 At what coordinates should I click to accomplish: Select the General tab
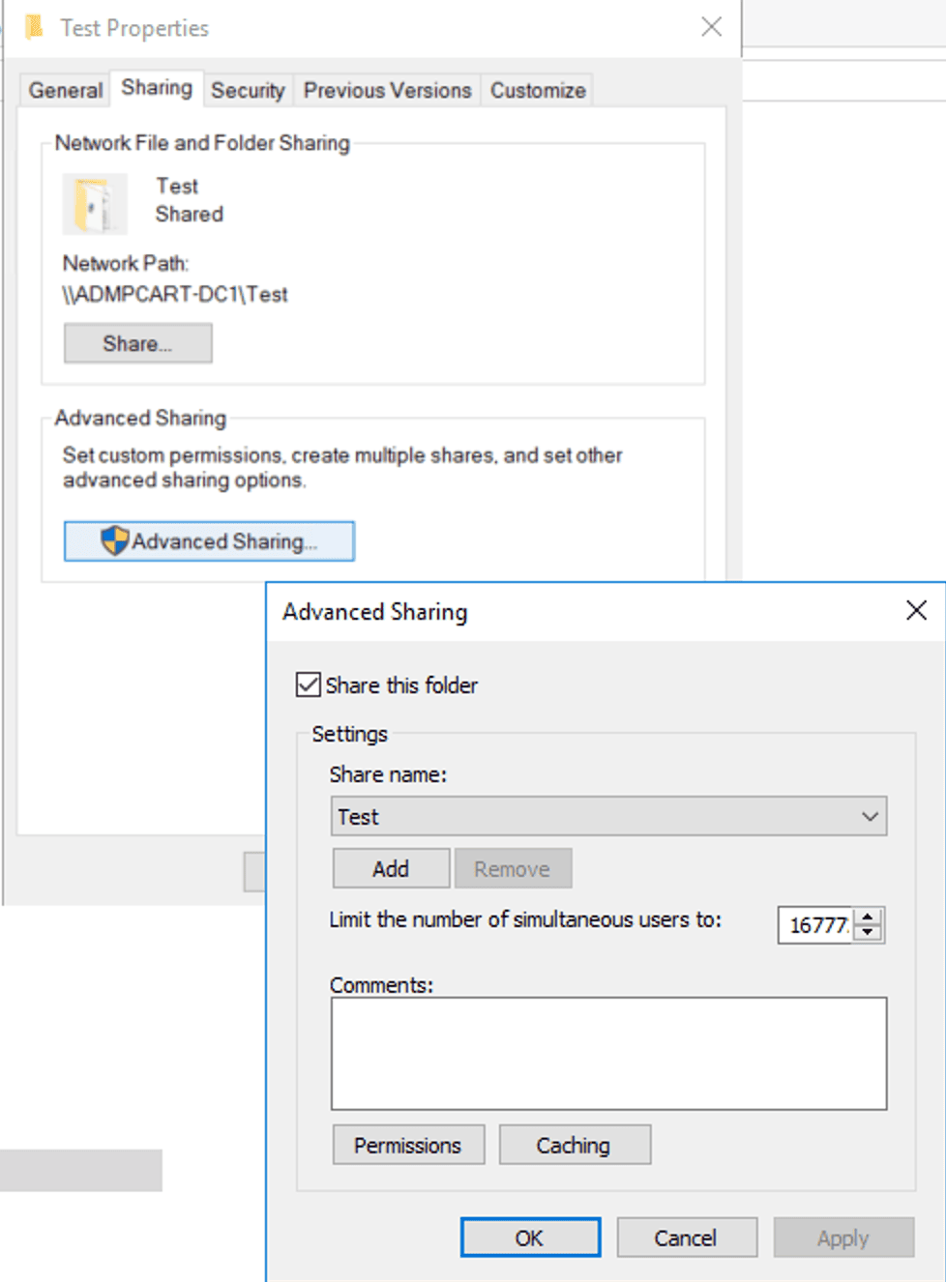point(64,89)
